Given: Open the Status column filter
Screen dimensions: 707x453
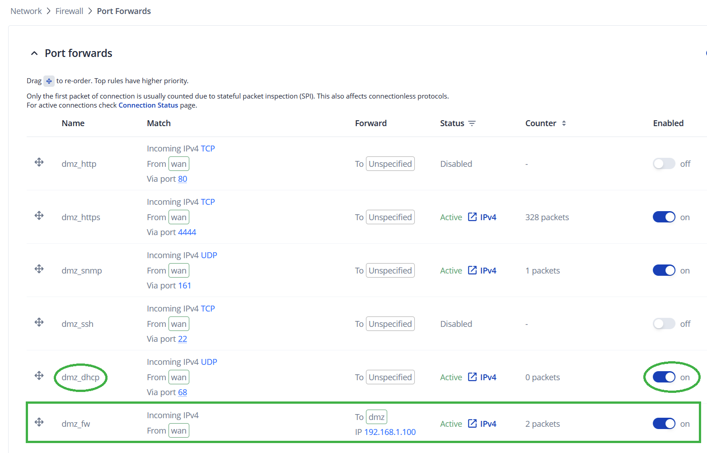Looking at the screenshot, I should coord(472,123).
